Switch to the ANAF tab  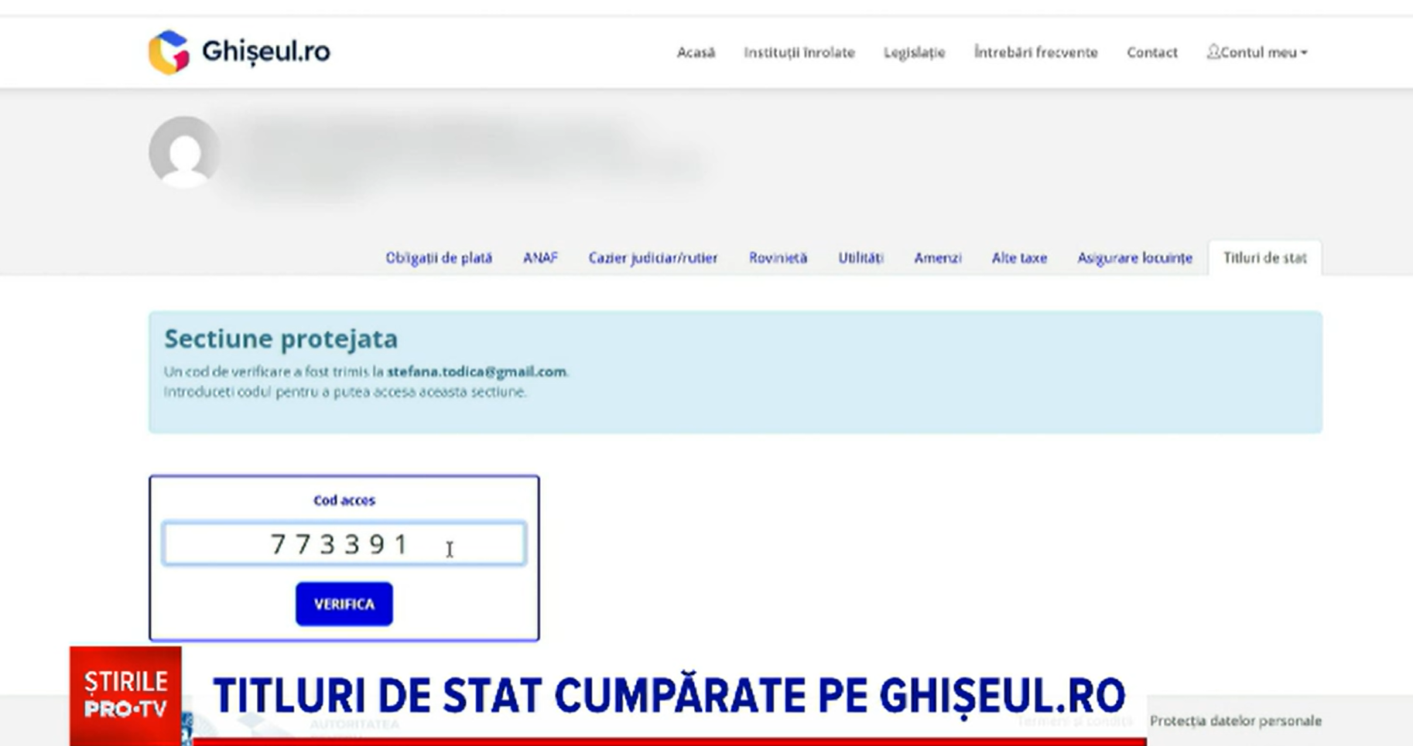point(540,257)
